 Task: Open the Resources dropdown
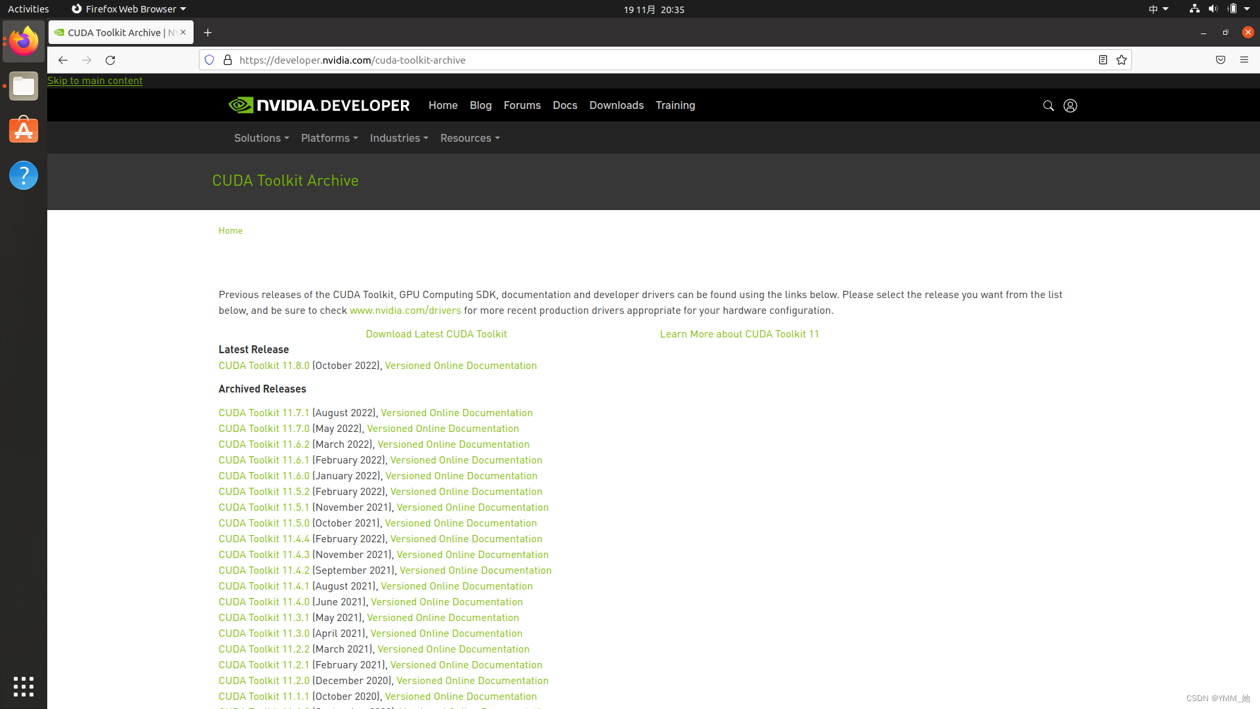point(469,138)
